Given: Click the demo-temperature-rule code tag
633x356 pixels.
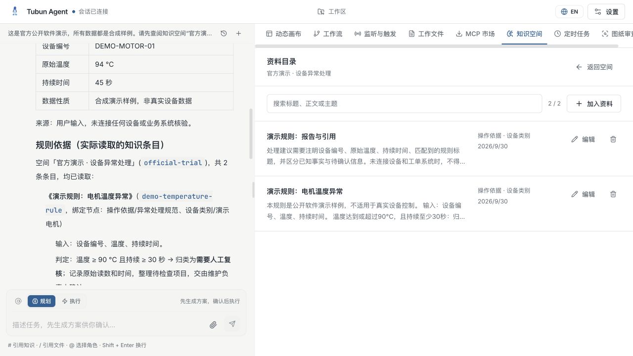Looking at the screenshot, I should click(129, 203).
